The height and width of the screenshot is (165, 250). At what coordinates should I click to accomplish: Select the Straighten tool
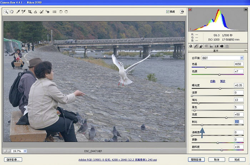(35, 12)
